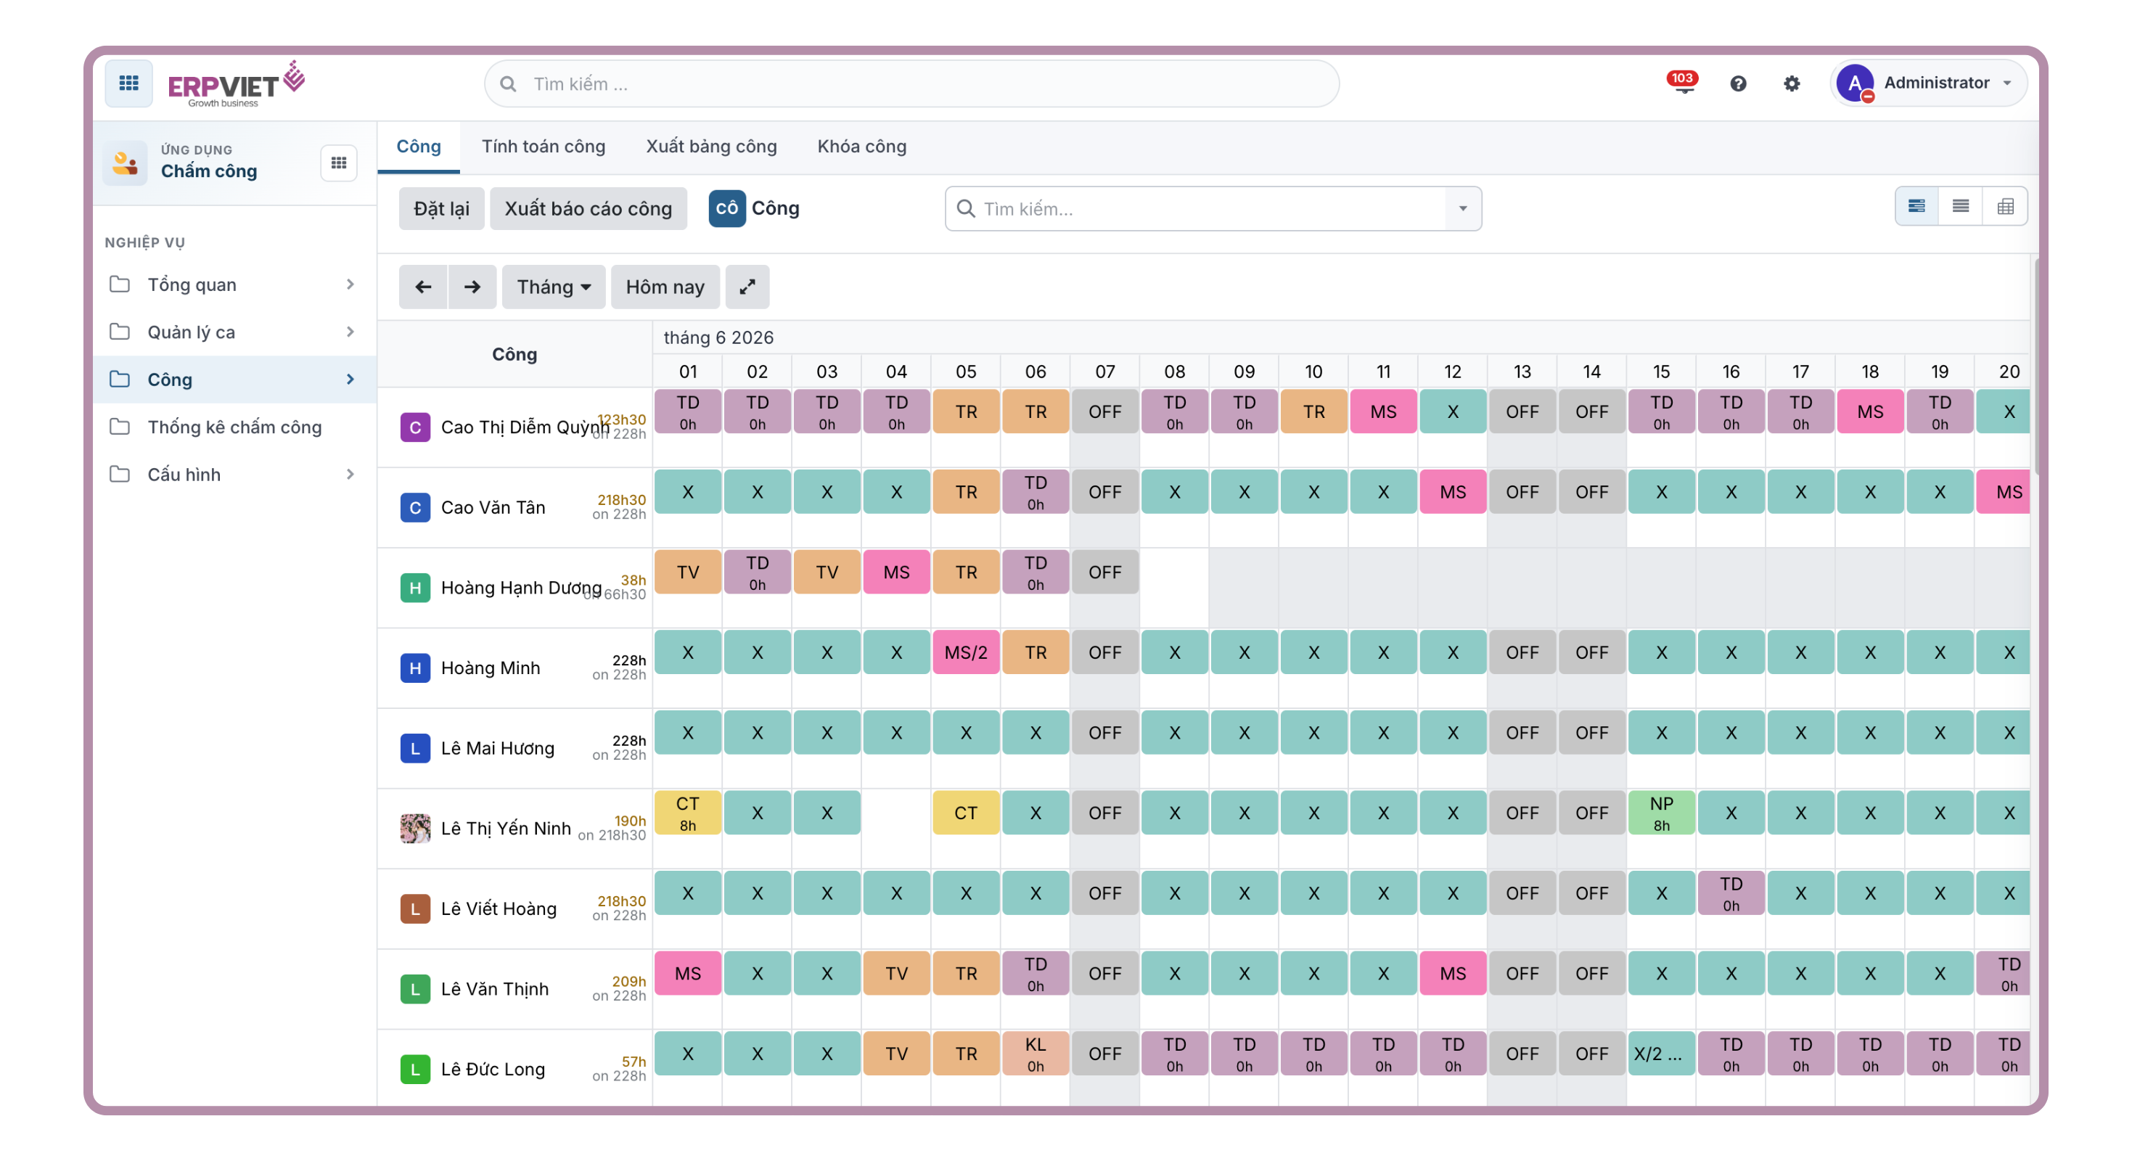2132x1161 pixels.
Task: Click the Hôm nay button
Action: pyautogui.click(x=665, y=287)
